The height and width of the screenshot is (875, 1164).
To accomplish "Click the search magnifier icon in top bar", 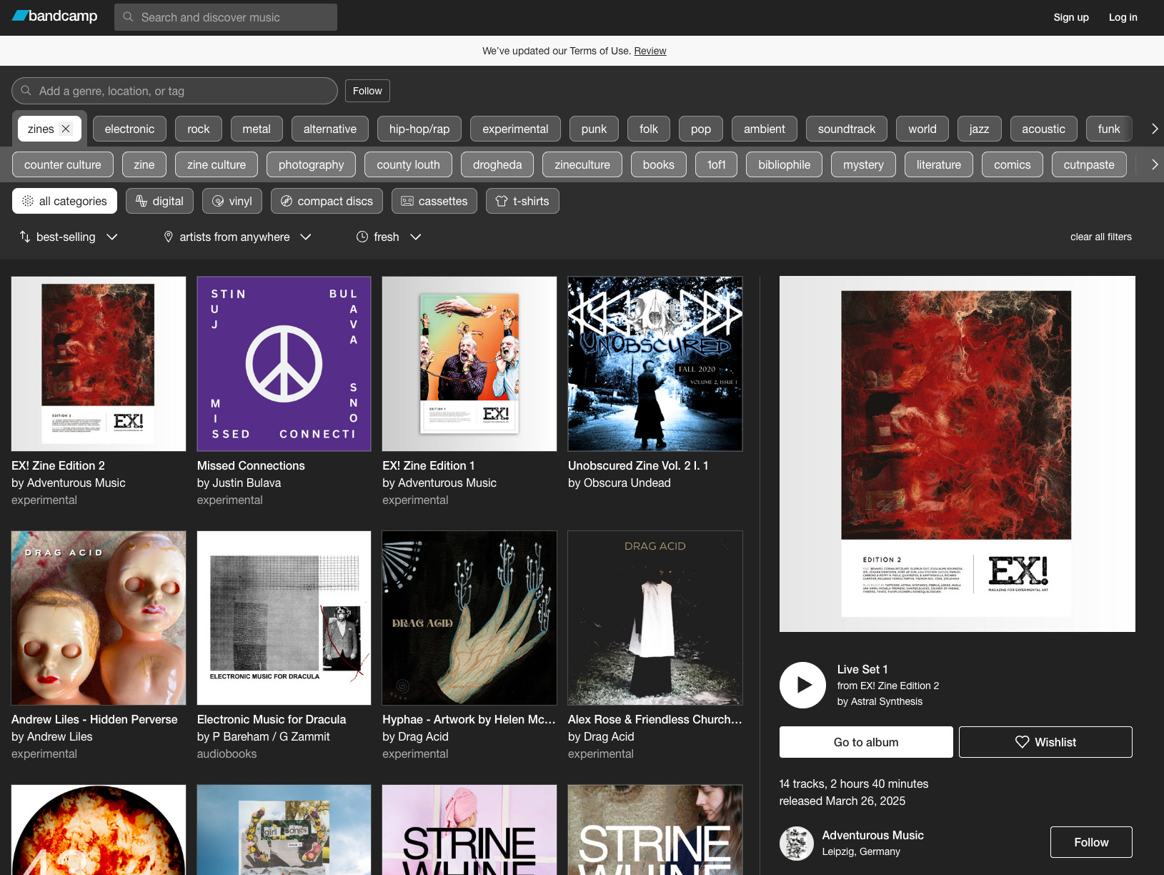I will tap(129, 17).
